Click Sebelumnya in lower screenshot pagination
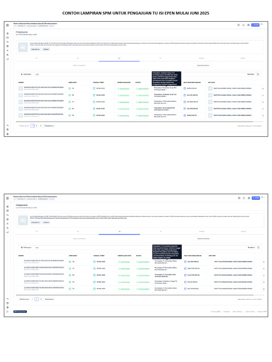This screenshot has height=362, width=272. tap(24, 299)
